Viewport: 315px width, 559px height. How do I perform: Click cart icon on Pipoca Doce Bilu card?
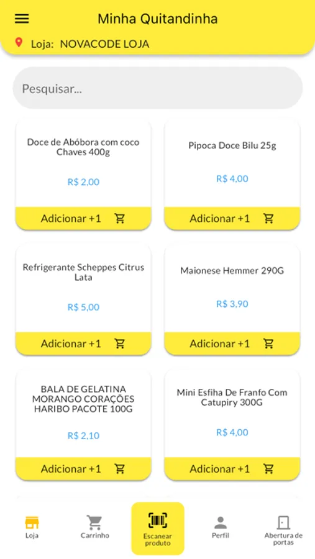tap(268, 218)
